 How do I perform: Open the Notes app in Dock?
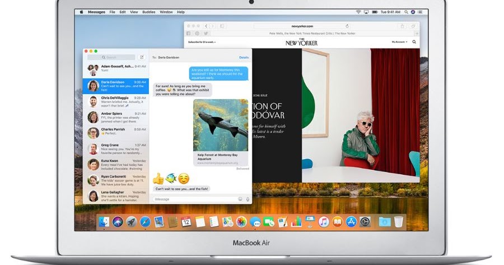pos(200,222)
